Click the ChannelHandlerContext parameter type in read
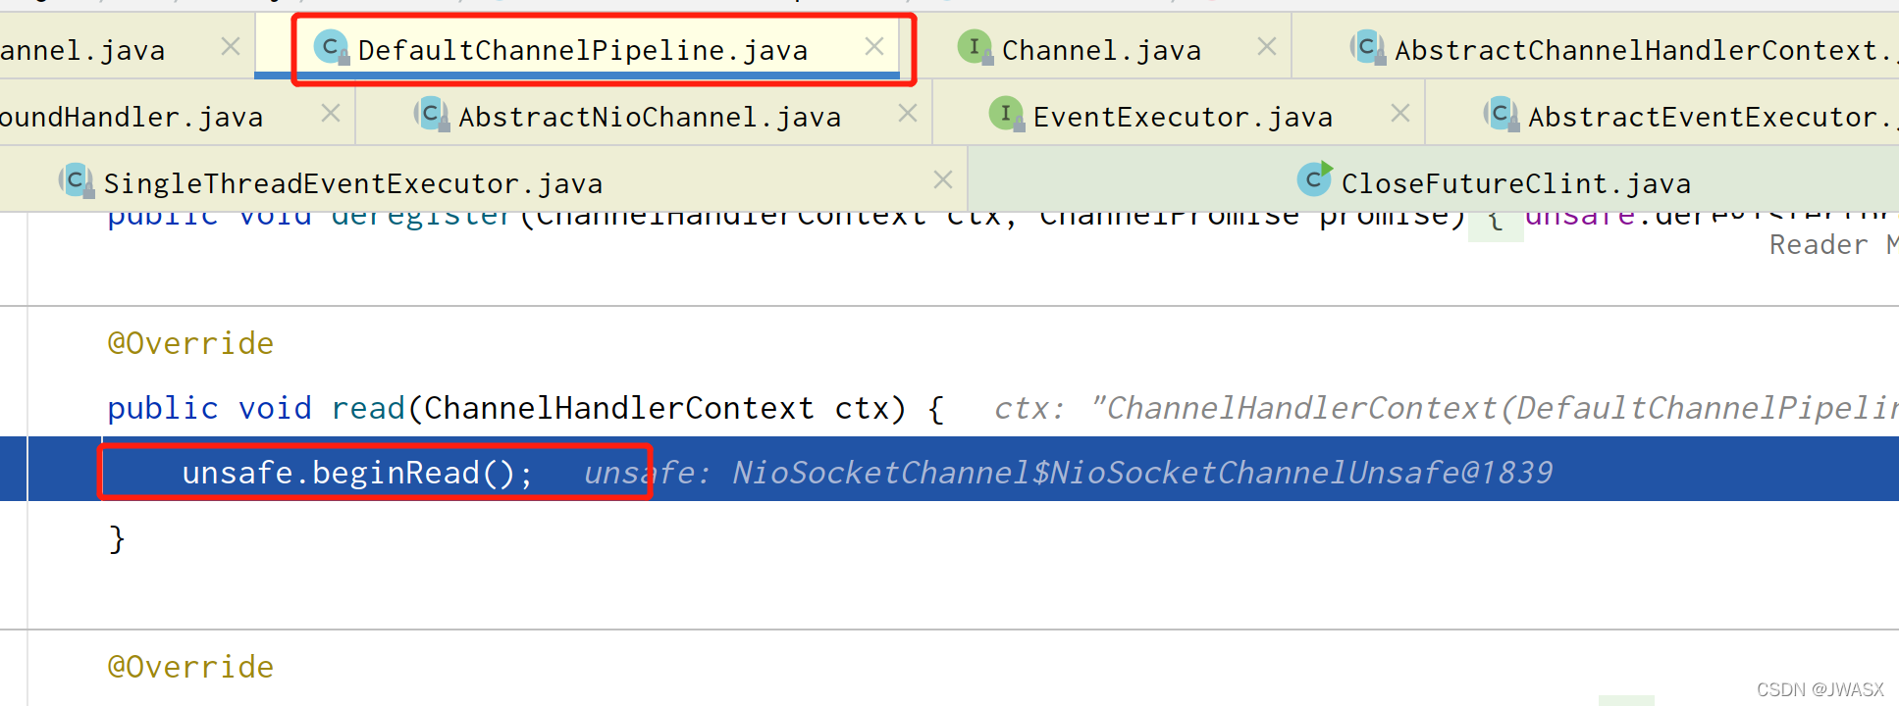The image size is (1899, 706). [x=619, y=408]
